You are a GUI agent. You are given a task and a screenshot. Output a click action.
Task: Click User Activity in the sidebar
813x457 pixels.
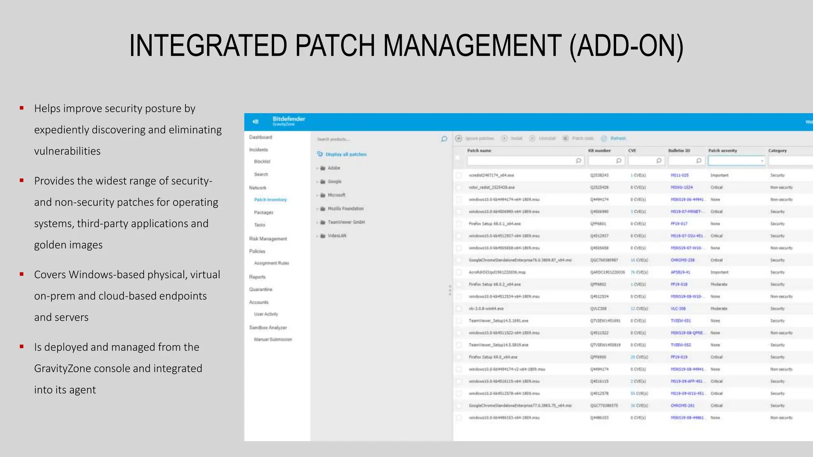point(266,314)
